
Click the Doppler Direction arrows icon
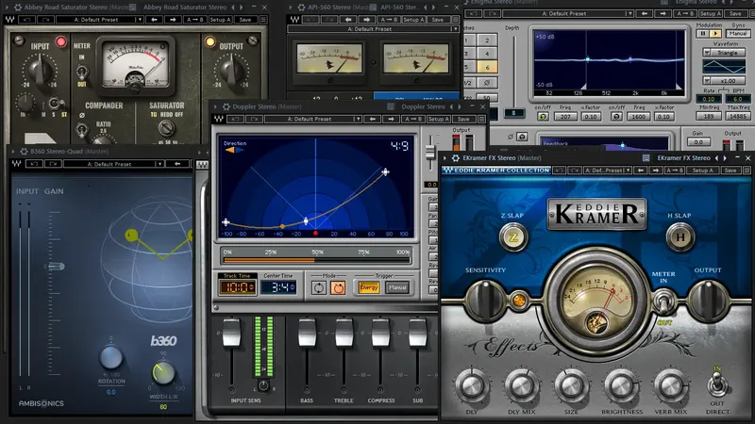point(234,150)
